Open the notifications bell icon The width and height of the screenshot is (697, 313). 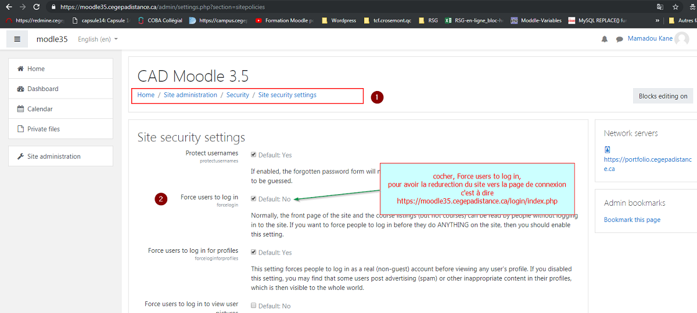[605, 39]
